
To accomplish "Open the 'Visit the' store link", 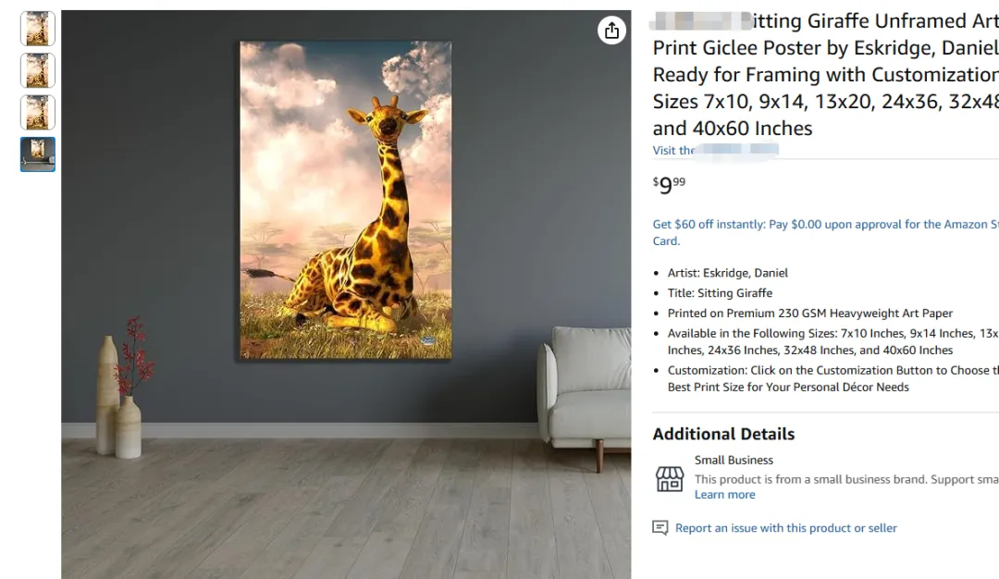I will [x=715, y=151].
